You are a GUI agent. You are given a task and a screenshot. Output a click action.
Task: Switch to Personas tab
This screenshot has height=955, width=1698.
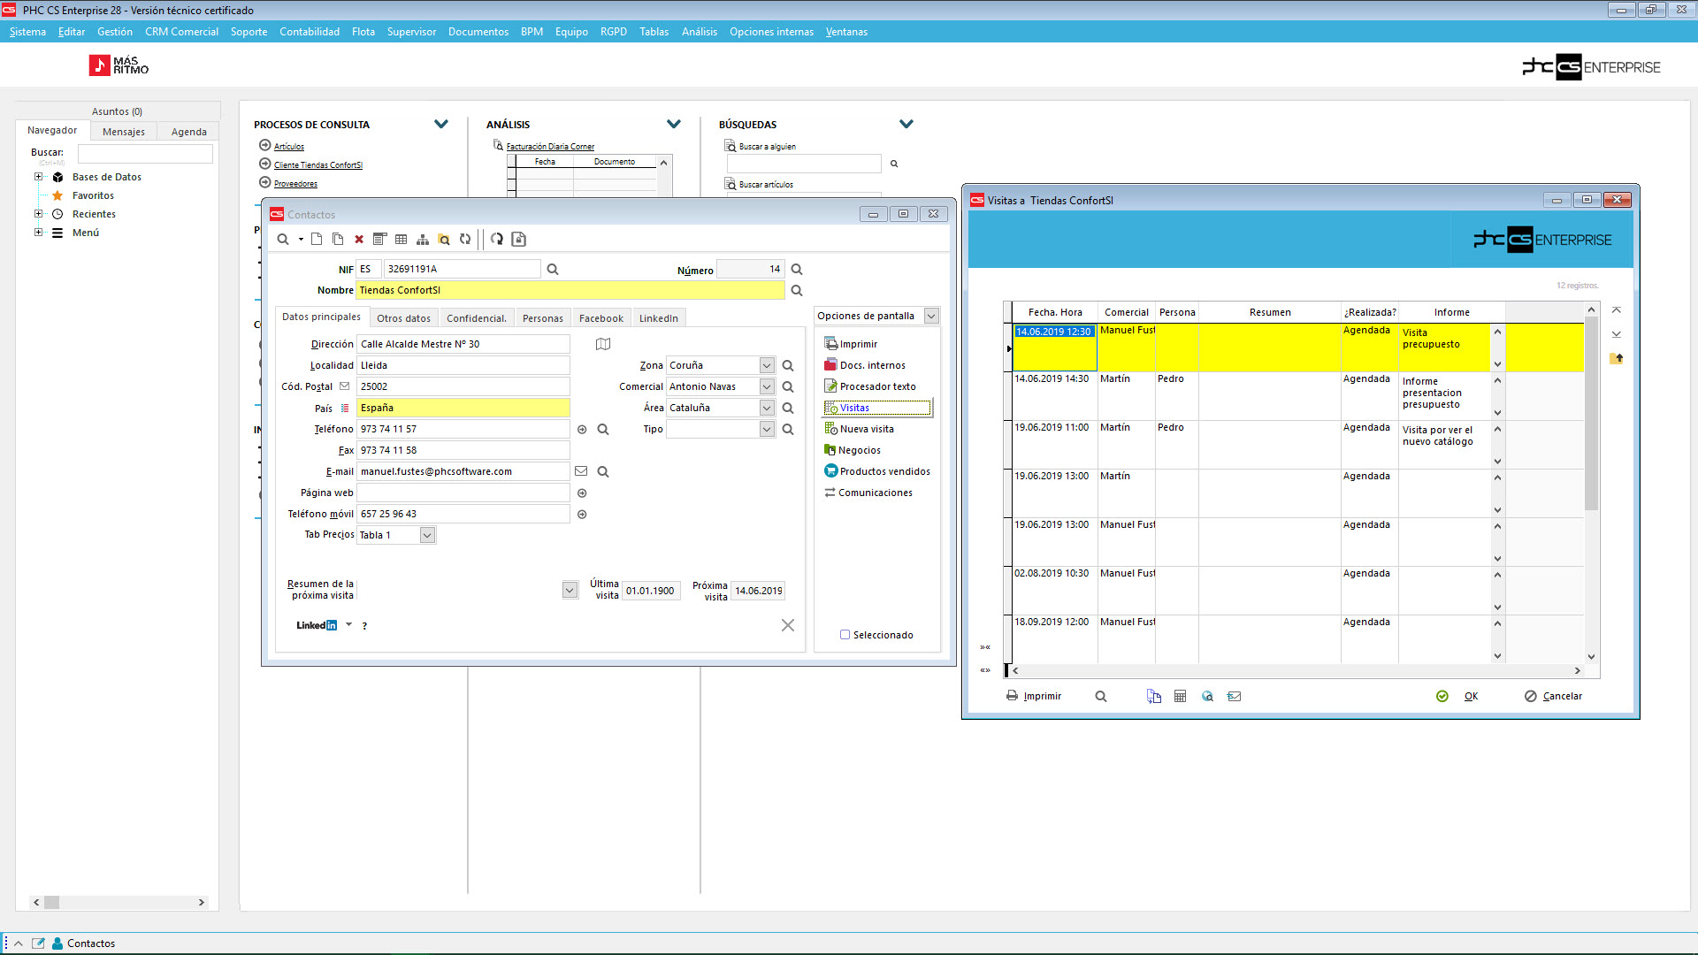(x=542, y=318)
